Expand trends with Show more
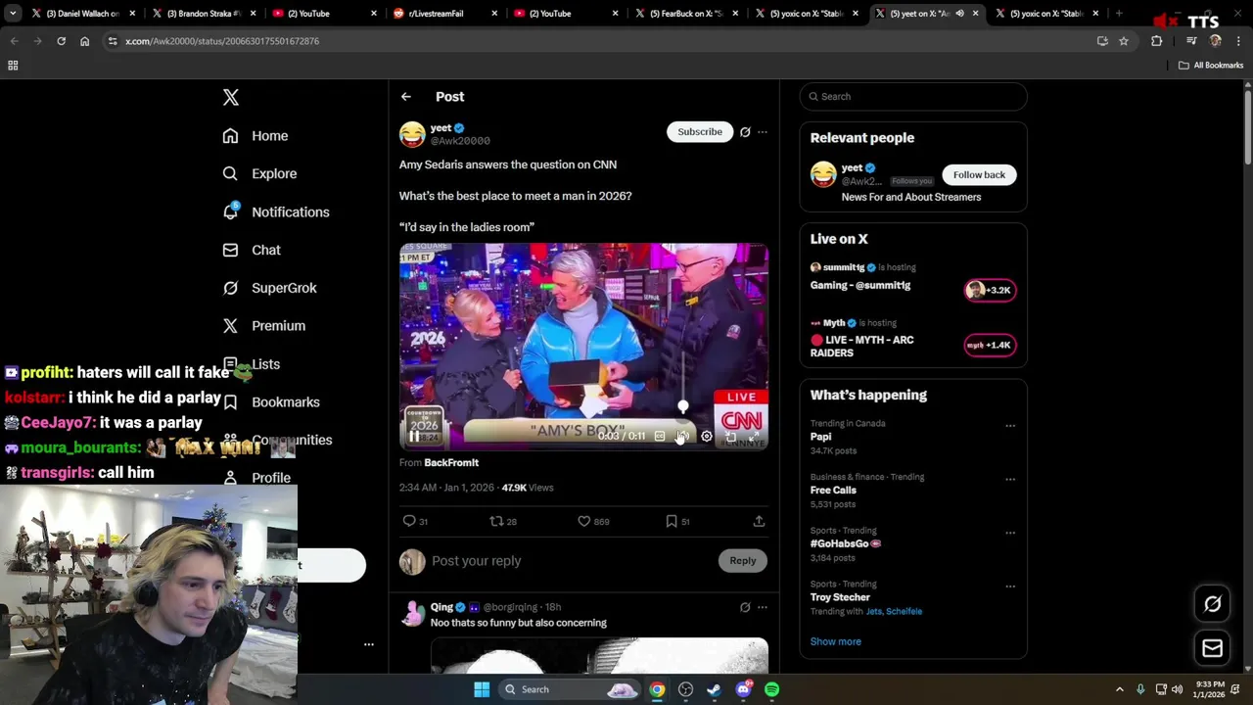The image size is (1253, 705). coord(835,641)
